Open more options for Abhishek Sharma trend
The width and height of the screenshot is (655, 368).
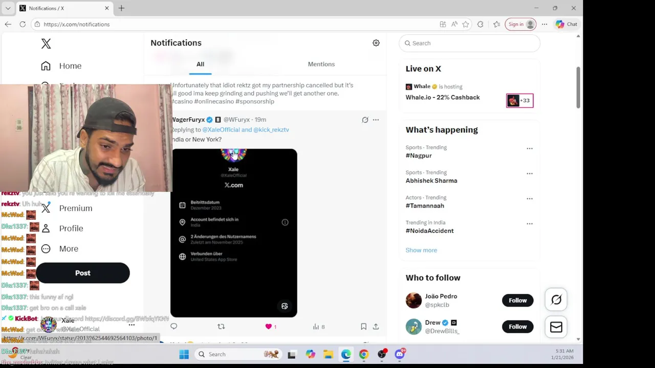(x=530, y=174)
